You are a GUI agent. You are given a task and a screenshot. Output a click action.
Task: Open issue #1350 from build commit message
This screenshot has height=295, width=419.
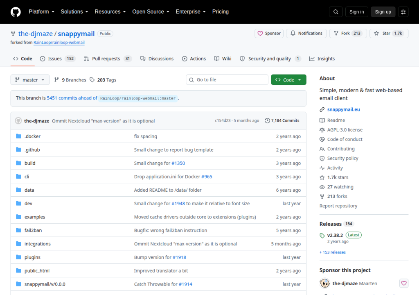[178, 163]
